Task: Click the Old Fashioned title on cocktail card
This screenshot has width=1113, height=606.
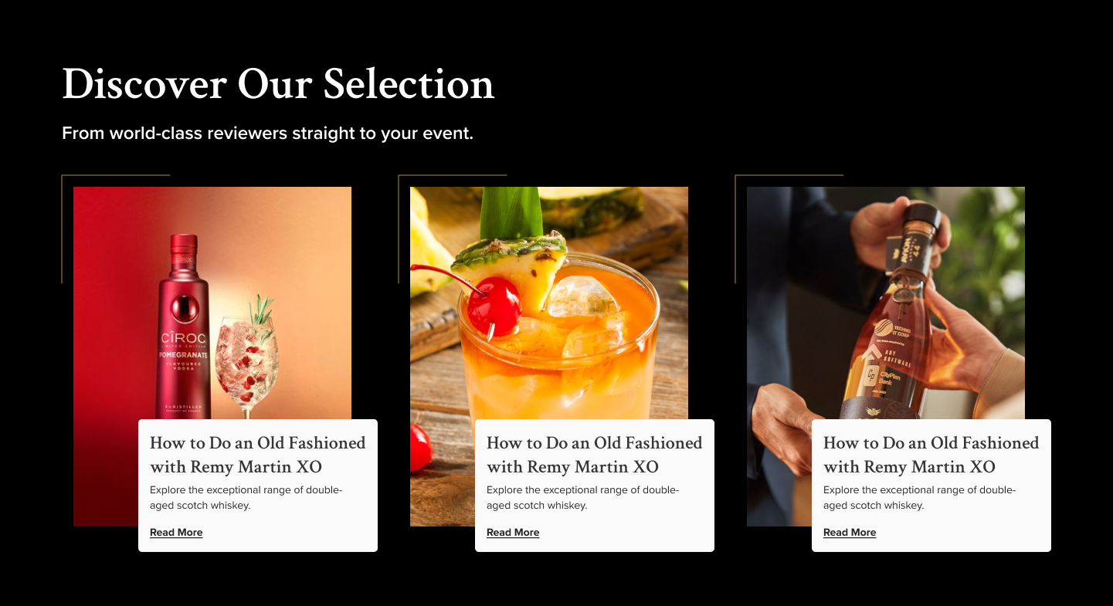Action: pos(595,455)
